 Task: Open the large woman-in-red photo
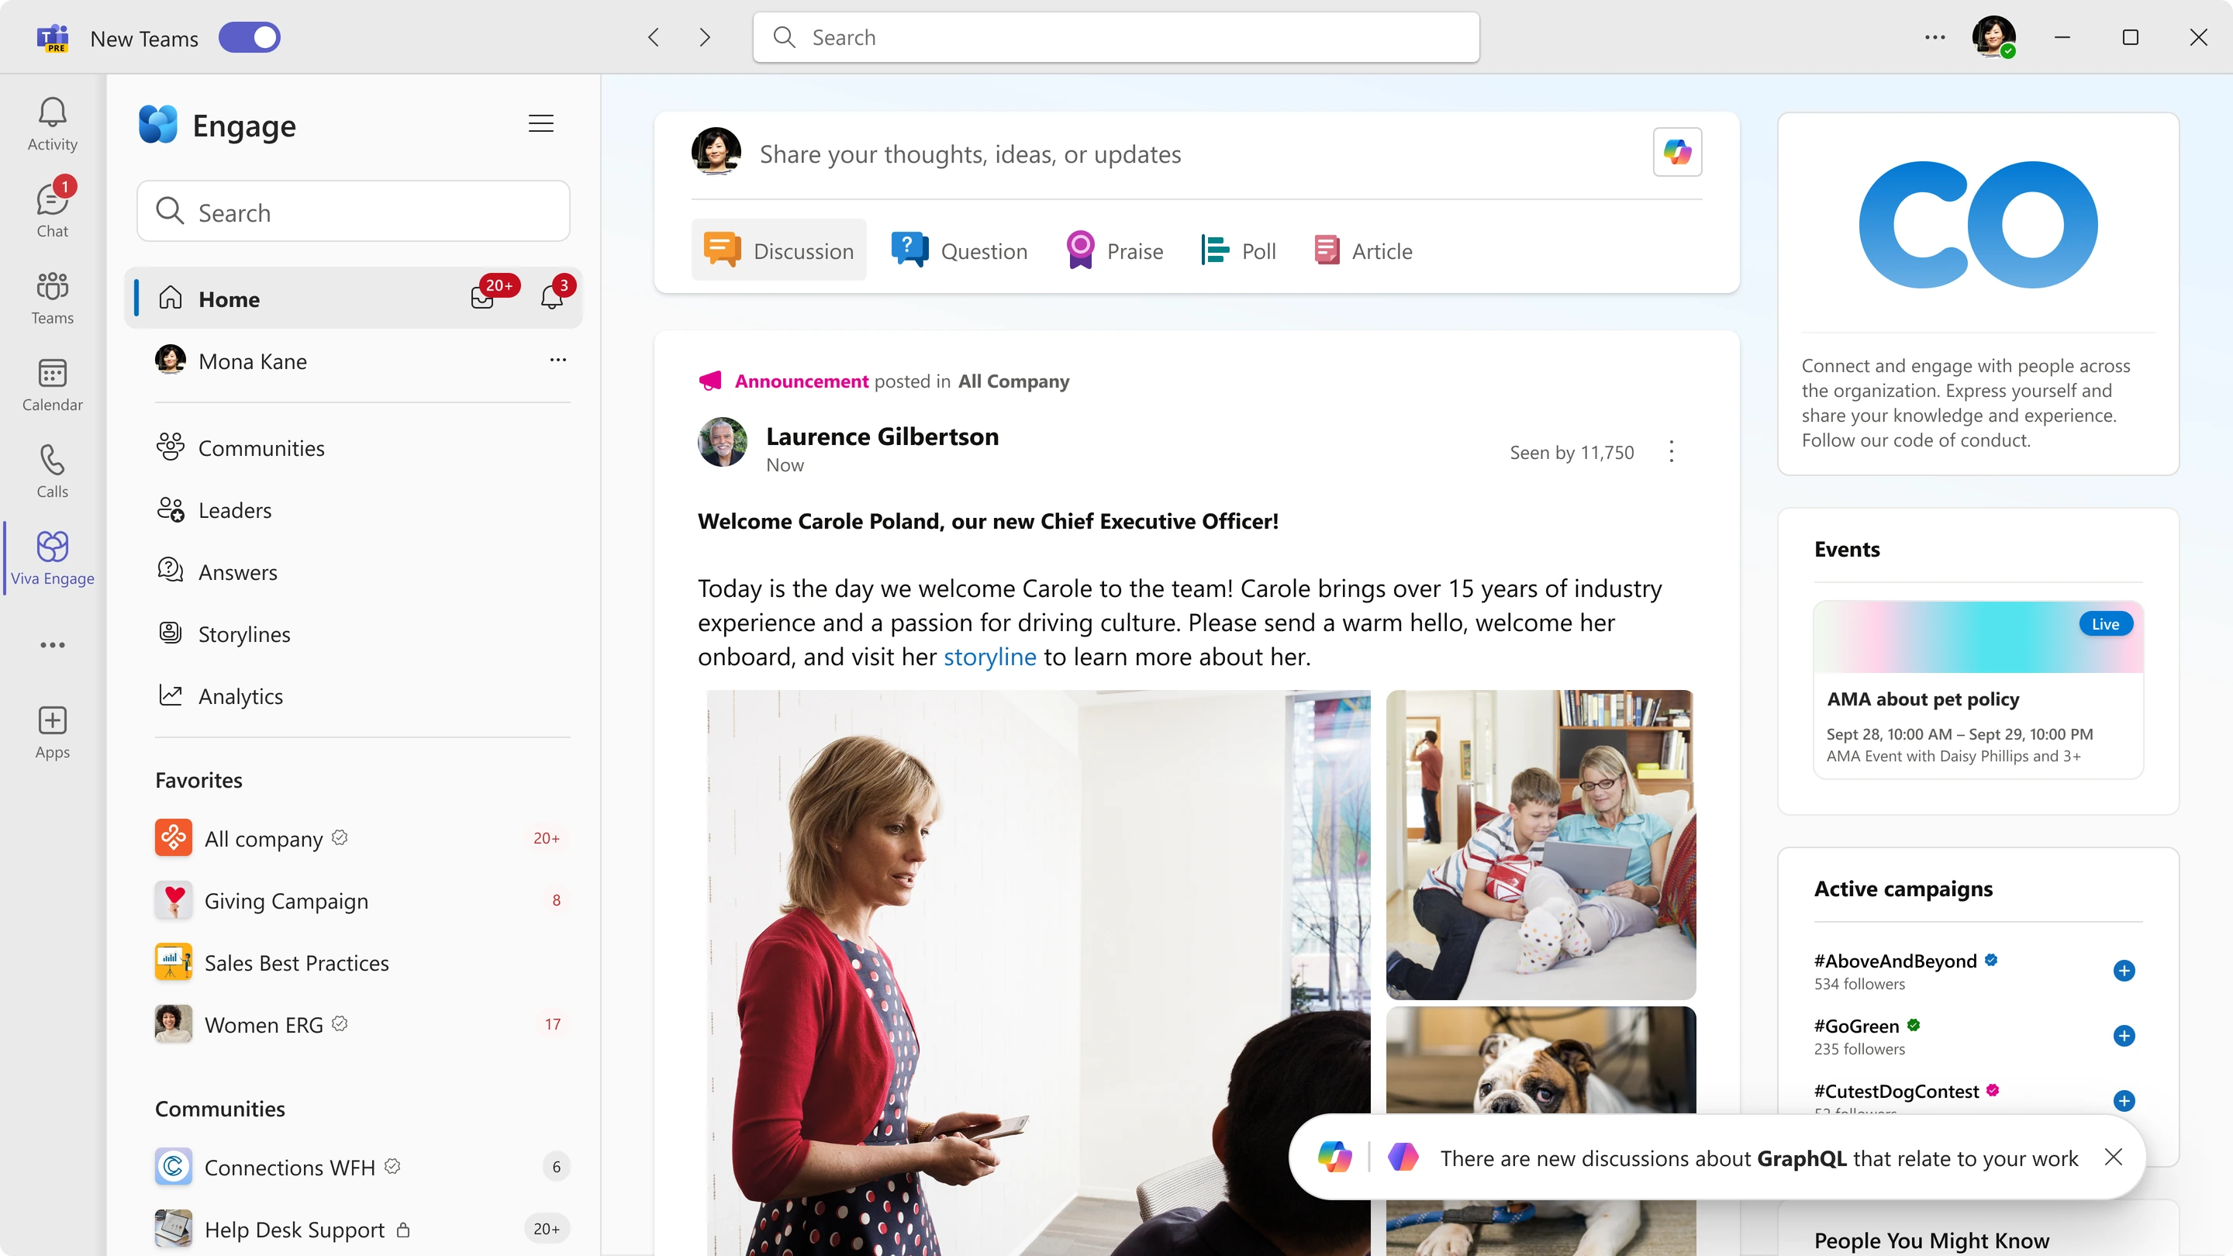click(x=1038, y=972)
